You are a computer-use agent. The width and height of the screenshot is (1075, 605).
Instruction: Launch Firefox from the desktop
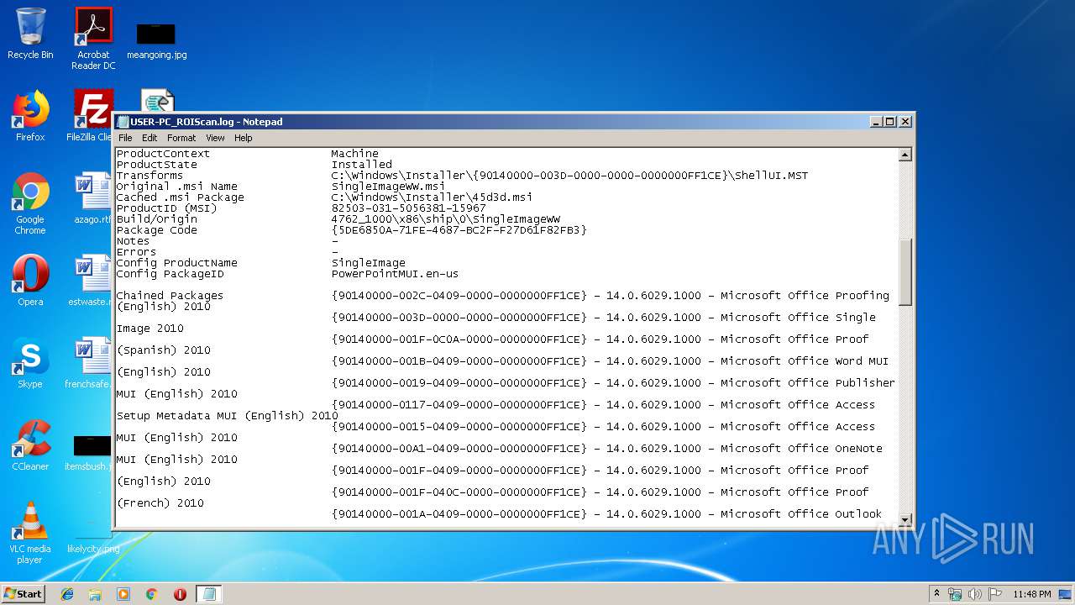click(x=30, y=116)
